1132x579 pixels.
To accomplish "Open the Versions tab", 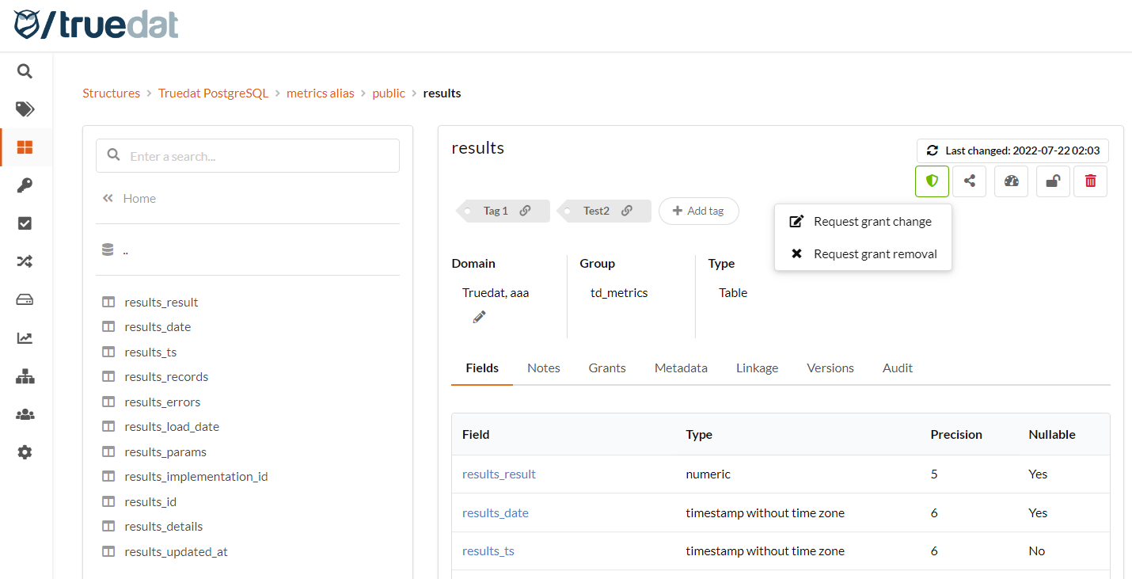I will (830, 368).
